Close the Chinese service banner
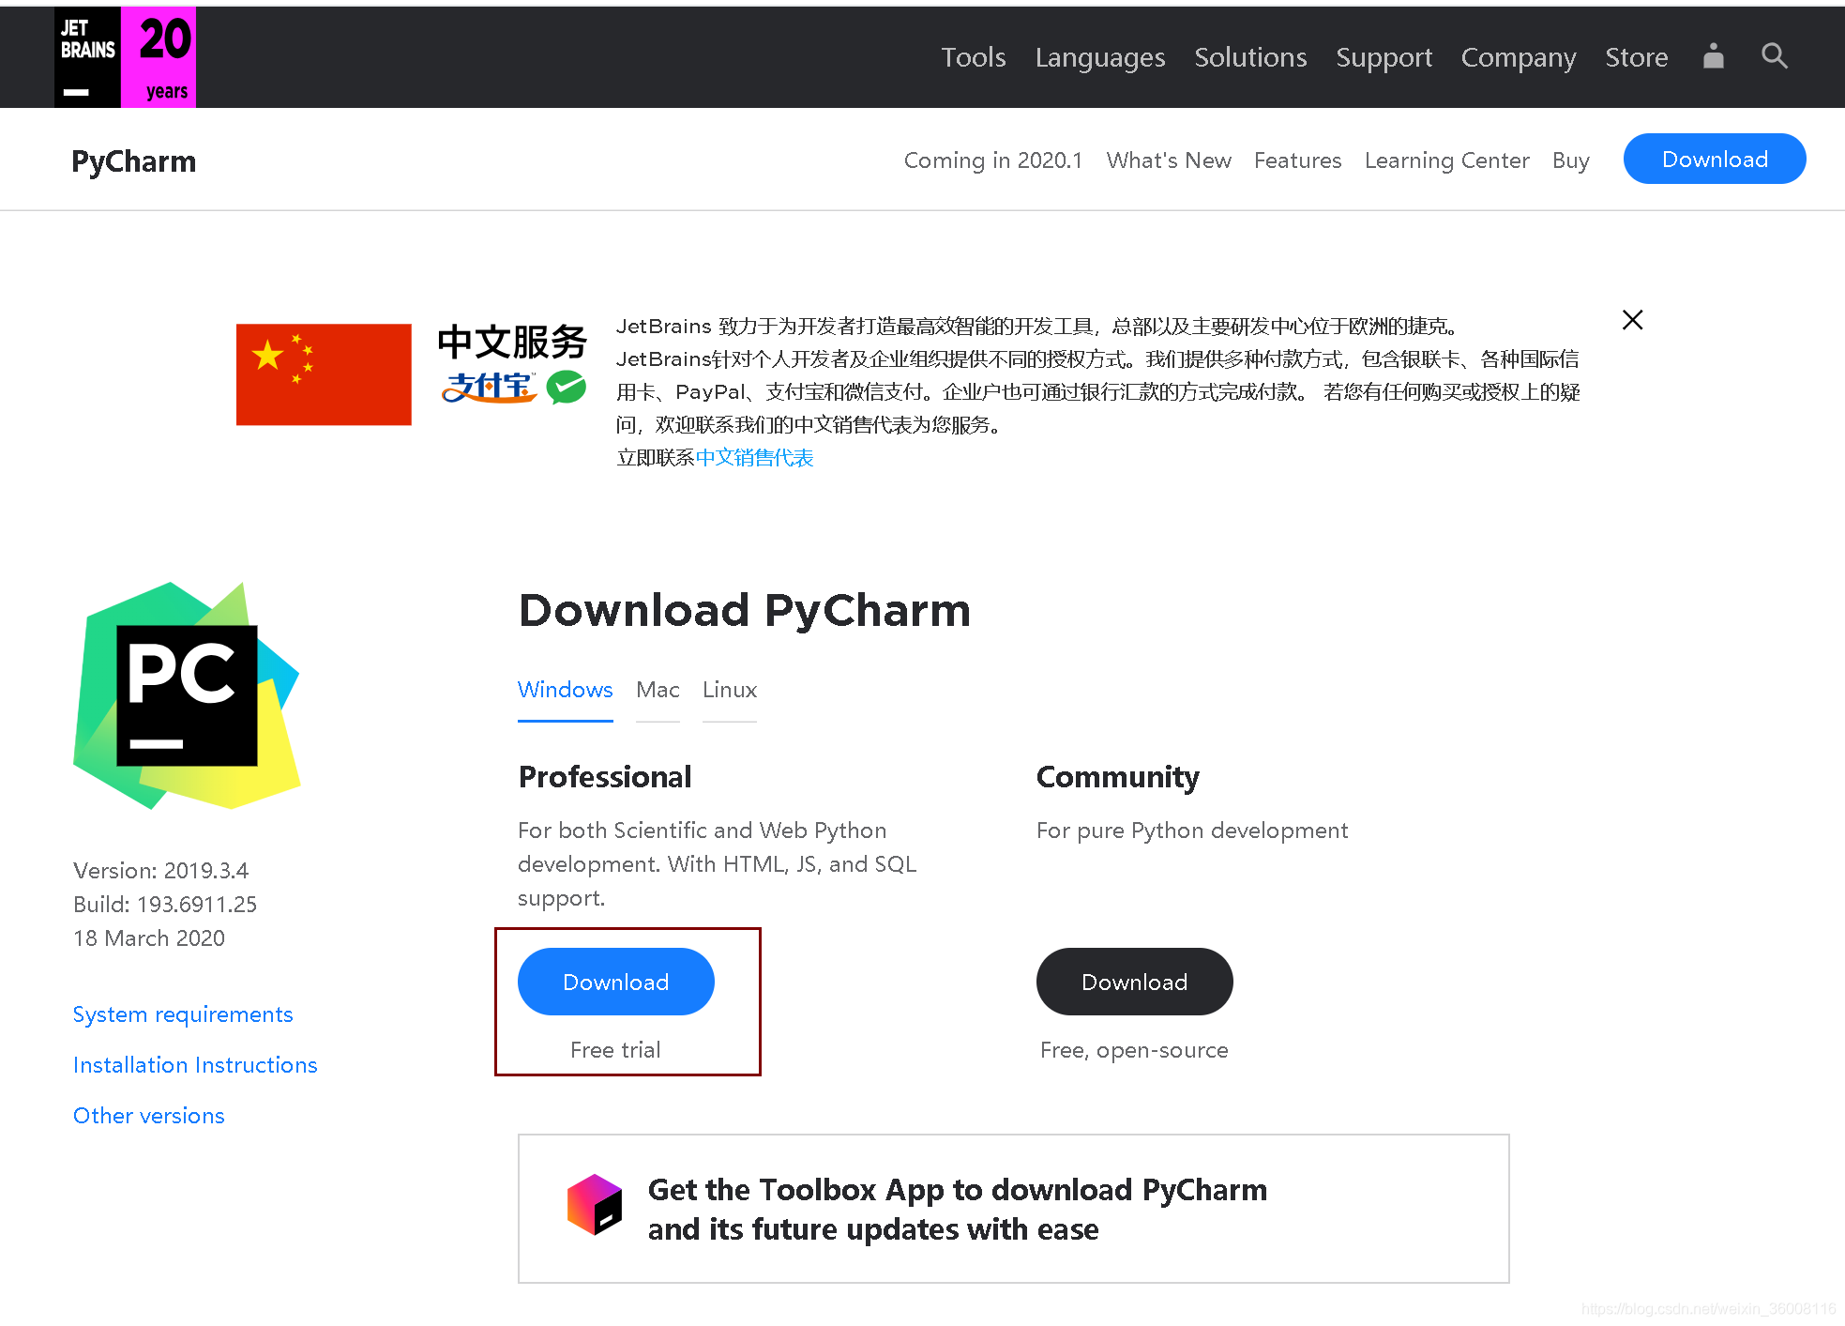1845x1326 pixels. [x=1633, y=320]
